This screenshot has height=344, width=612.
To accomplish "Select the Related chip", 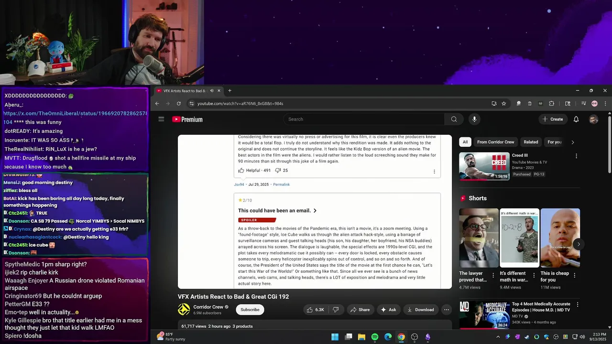I will (531, 142).
